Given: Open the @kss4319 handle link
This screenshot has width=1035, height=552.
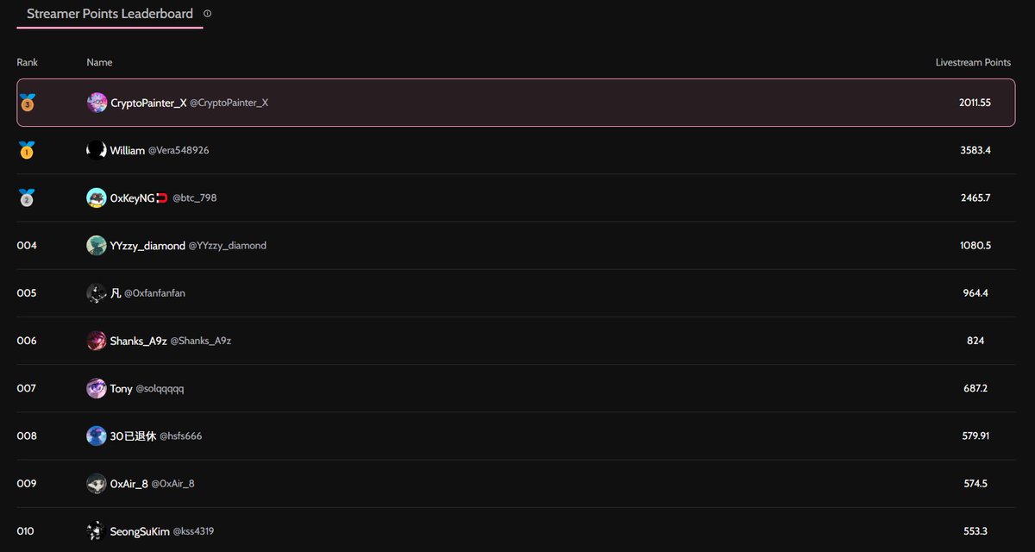Looking at the screenshot, I should click(193, 531).
